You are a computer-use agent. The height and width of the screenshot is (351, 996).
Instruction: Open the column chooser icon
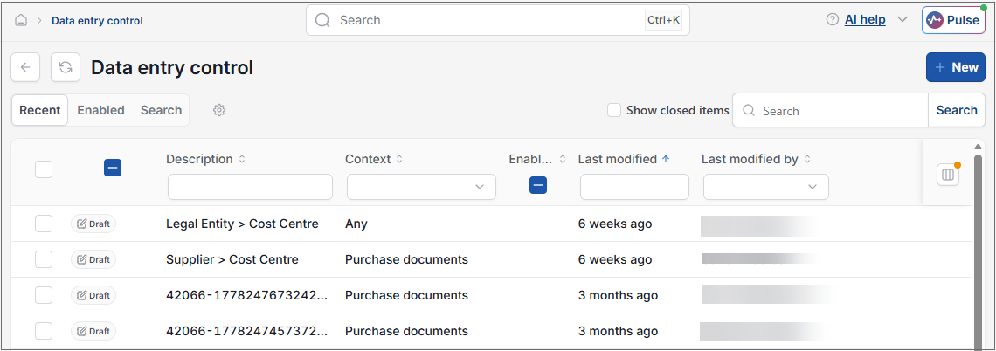[948, 175]
